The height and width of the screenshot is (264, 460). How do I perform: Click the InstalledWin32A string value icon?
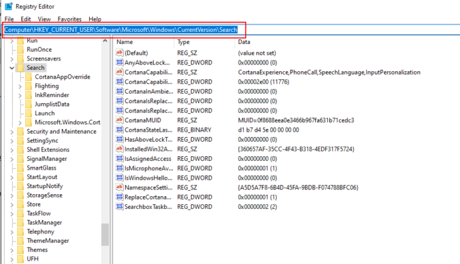click(x=119, y=149)
